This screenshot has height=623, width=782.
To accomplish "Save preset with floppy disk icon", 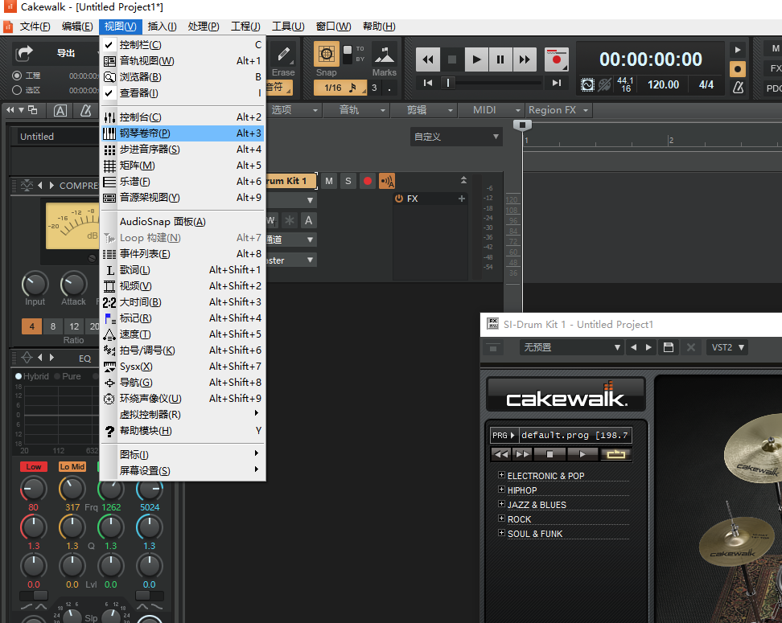I will (x=669, y=347).
